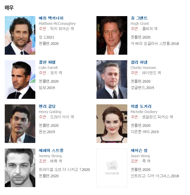The width and height of the screenshot is (190, 195).
Task: Open the 매튜 맥커너히 name link
Action: point(51,18)
